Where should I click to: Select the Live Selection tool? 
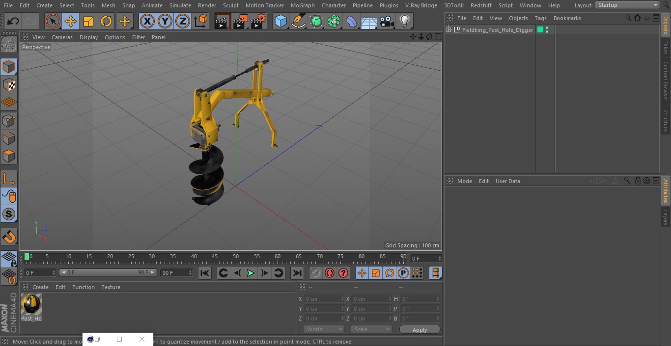[x=53, y=21]
